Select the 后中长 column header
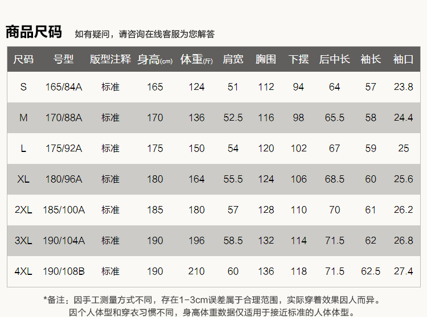 pyautogui.click(x=334, y=59)
